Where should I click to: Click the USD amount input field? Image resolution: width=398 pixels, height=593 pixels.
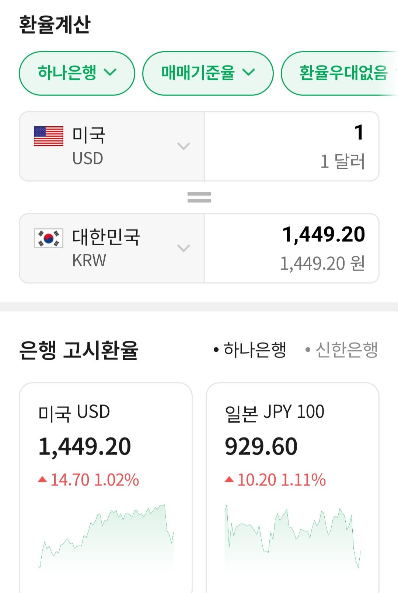coord(291,146)
